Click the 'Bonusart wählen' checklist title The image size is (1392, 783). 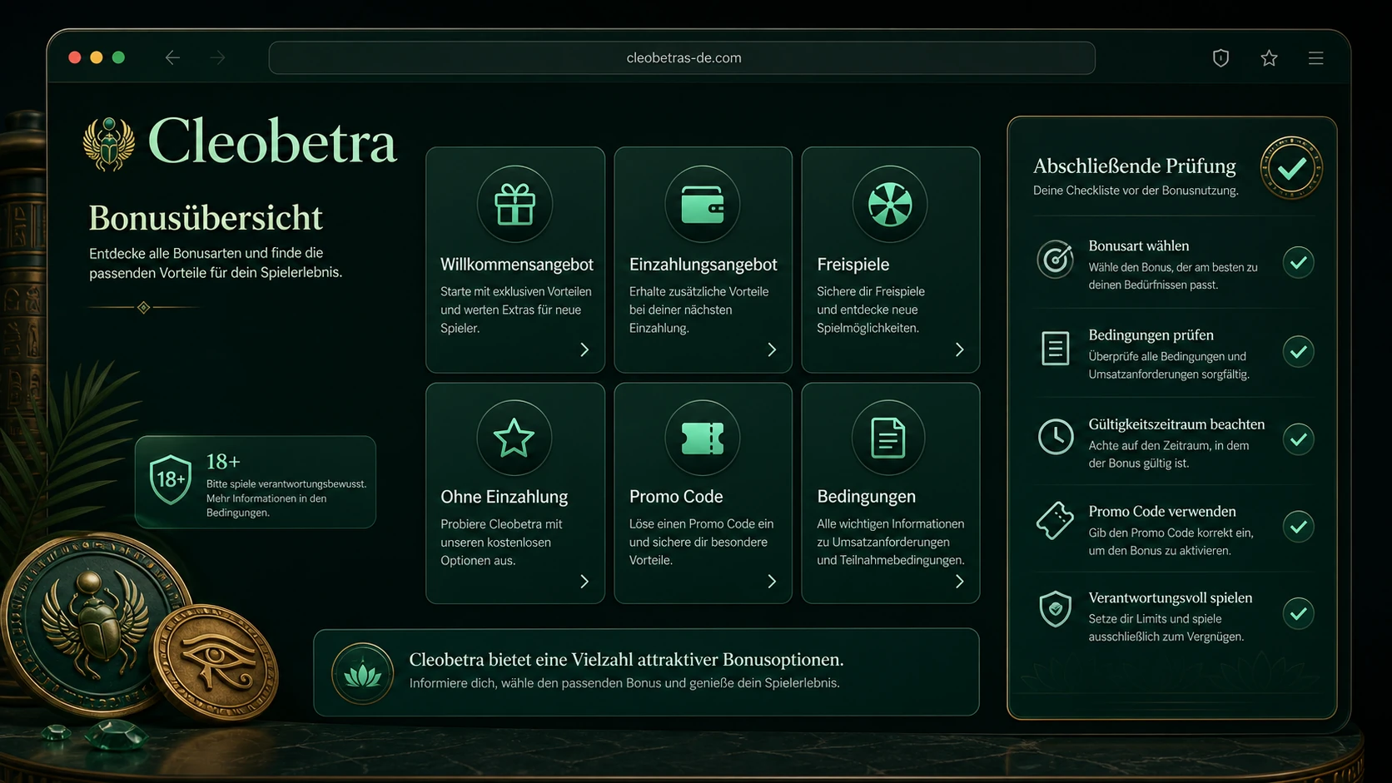tap(1138, 245)
